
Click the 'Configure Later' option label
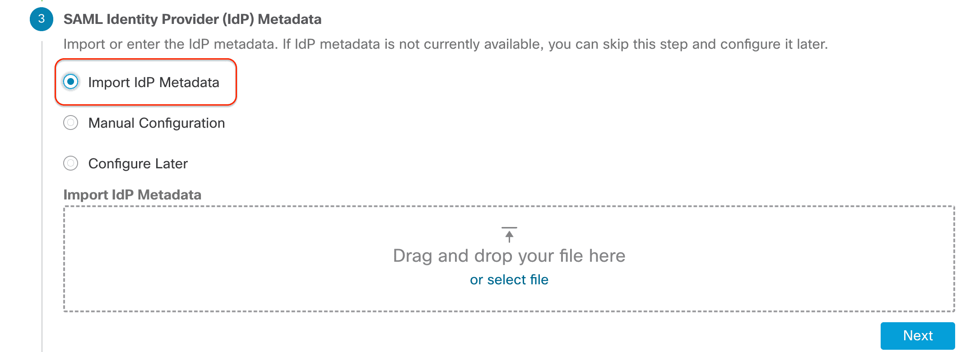138,164
